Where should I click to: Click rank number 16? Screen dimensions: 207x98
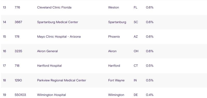pos(4,51)
